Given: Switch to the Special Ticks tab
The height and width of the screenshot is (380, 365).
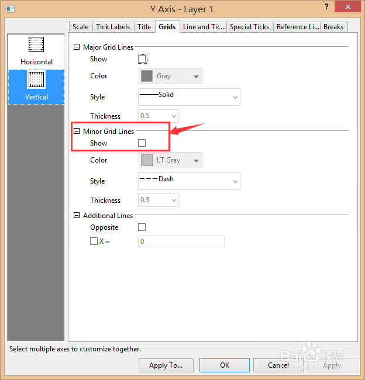Looking at the screenshot, I should 250,27.
